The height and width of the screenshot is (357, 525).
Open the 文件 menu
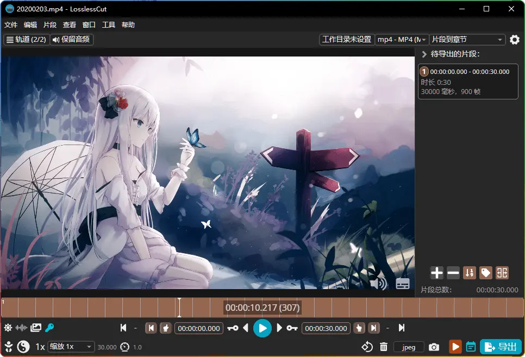pyautogui.click(x=11, y=25)
